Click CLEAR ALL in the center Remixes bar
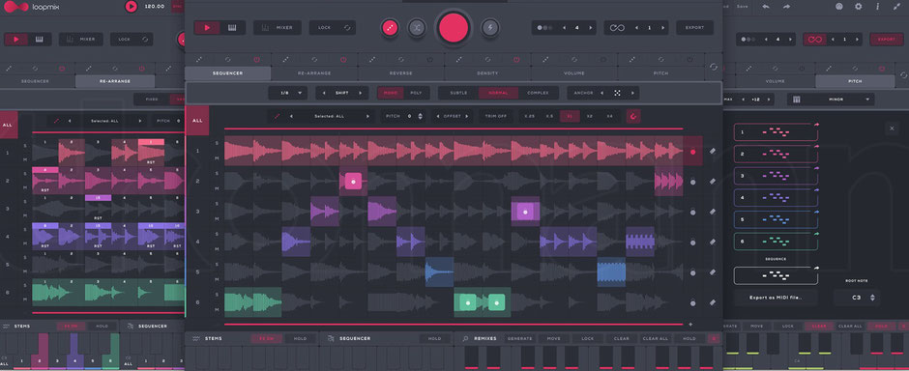The image size is (909, 371). [655, 338]
